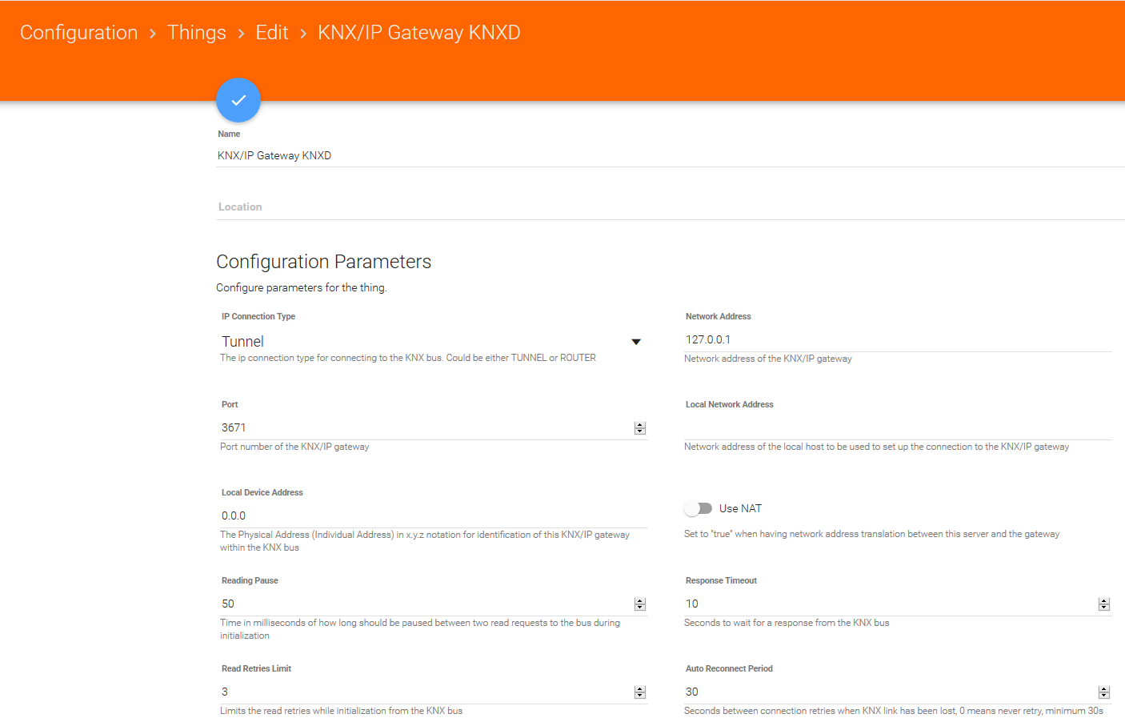Adjust the Reading Pause stepper
This screenshot has width=1125, height=726.
coord(640,604)
